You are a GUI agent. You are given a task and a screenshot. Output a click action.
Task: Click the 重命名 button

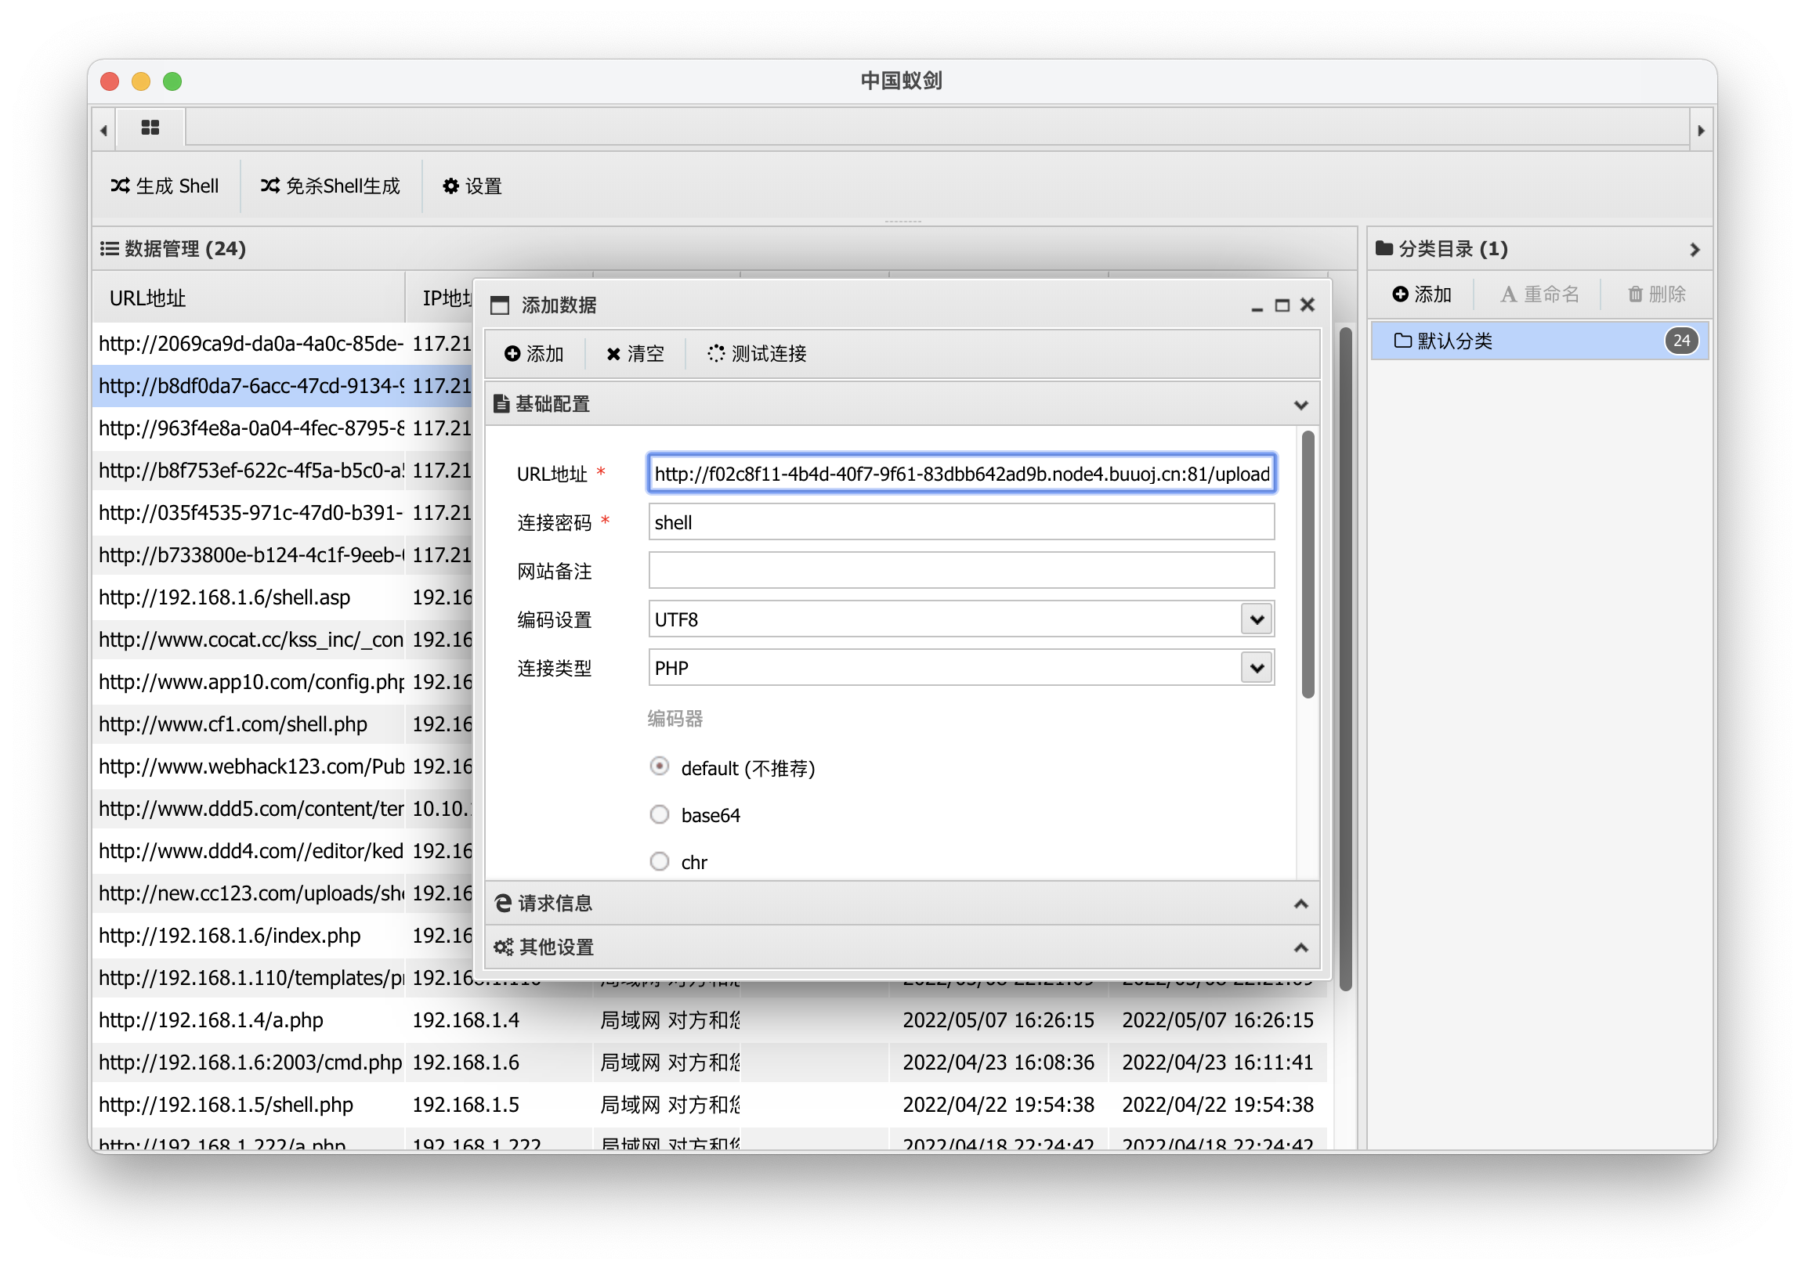[1539, 294]
